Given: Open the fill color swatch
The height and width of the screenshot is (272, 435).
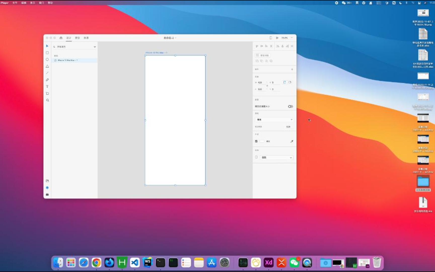Looking at the screenshot, I should pyautogui.click(x=262, y=141).
